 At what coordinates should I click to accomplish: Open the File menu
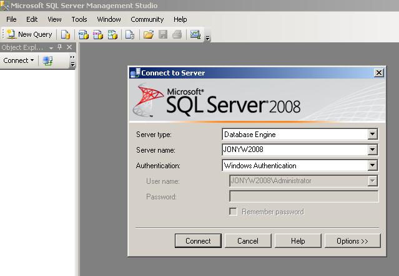[11, 19]
